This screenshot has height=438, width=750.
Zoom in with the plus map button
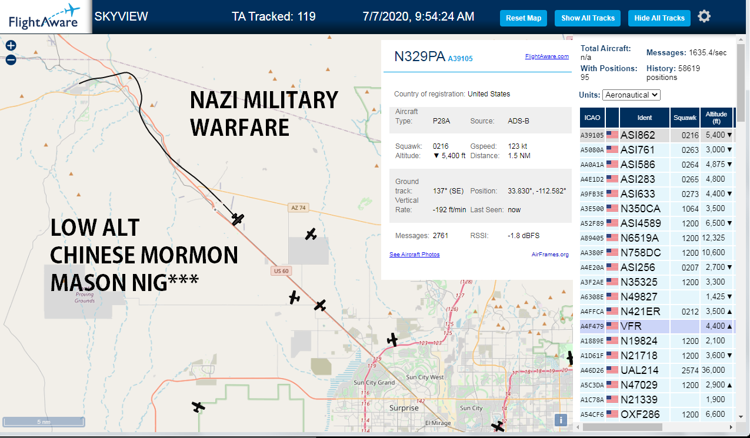pyautogui.click(x=11, y=46)
